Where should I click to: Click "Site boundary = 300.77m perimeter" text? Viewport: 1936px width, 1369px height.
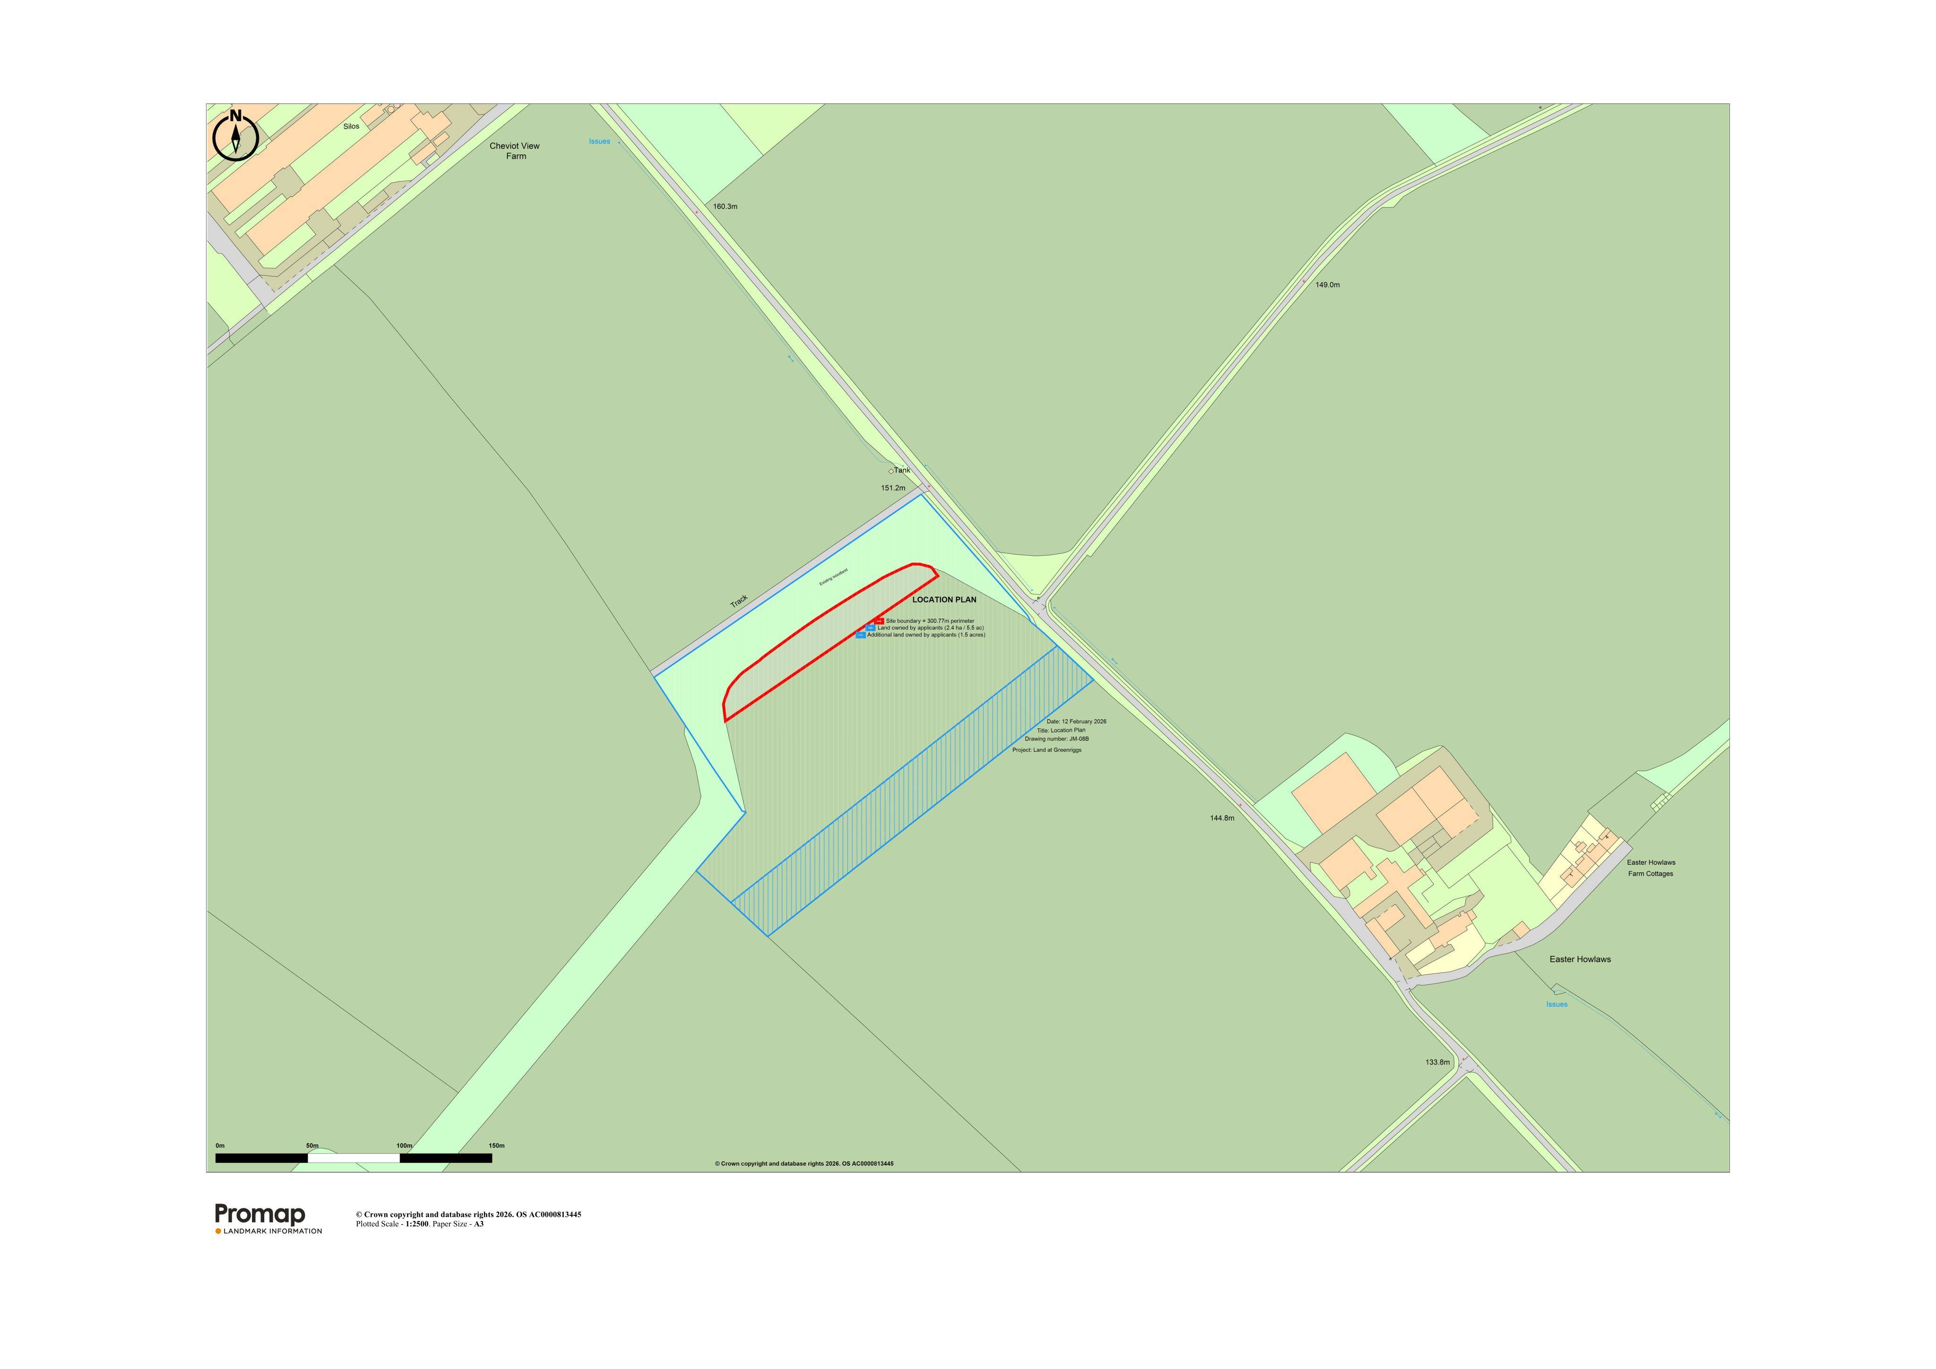(x=930, y=621)
